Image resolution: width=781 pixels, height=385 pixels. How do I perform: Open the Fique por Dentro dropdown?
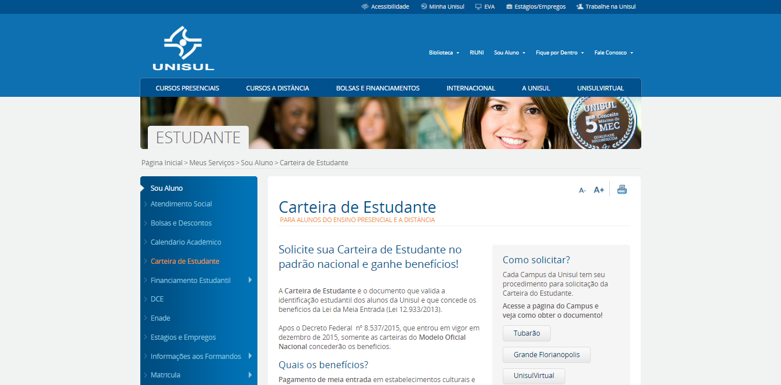(x=560, y=53)
